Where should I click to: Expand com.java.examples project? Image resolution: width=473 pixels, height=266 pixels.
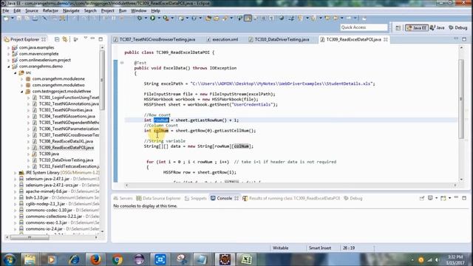tap(8, 47)
